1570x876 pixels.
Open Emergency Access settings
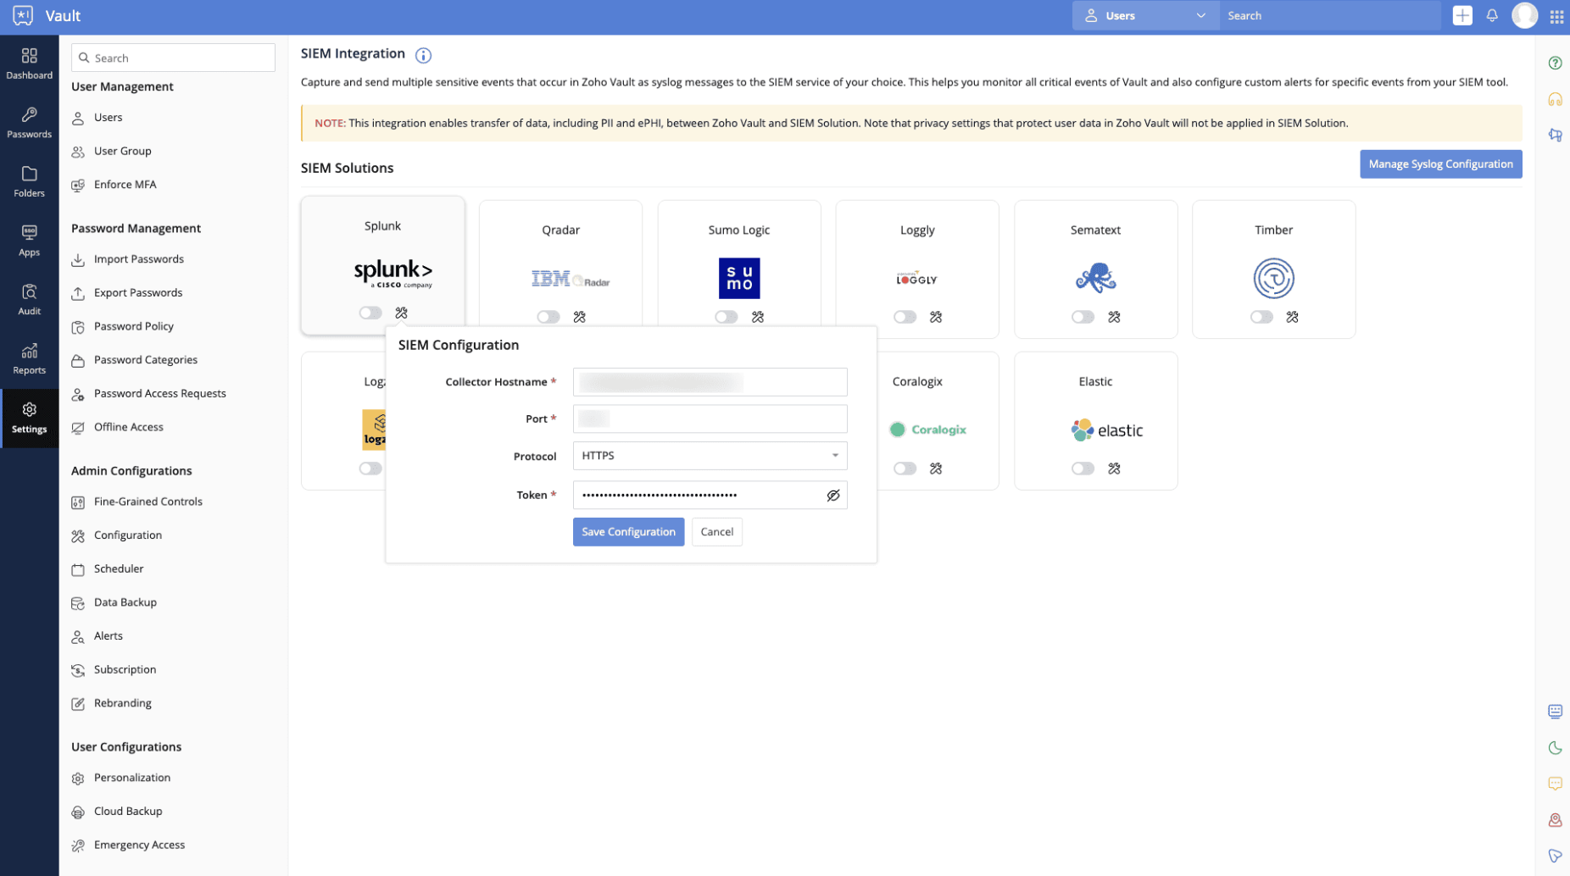click(x=139, y=845)
